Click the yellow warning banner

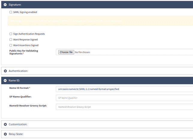point(99,21)
